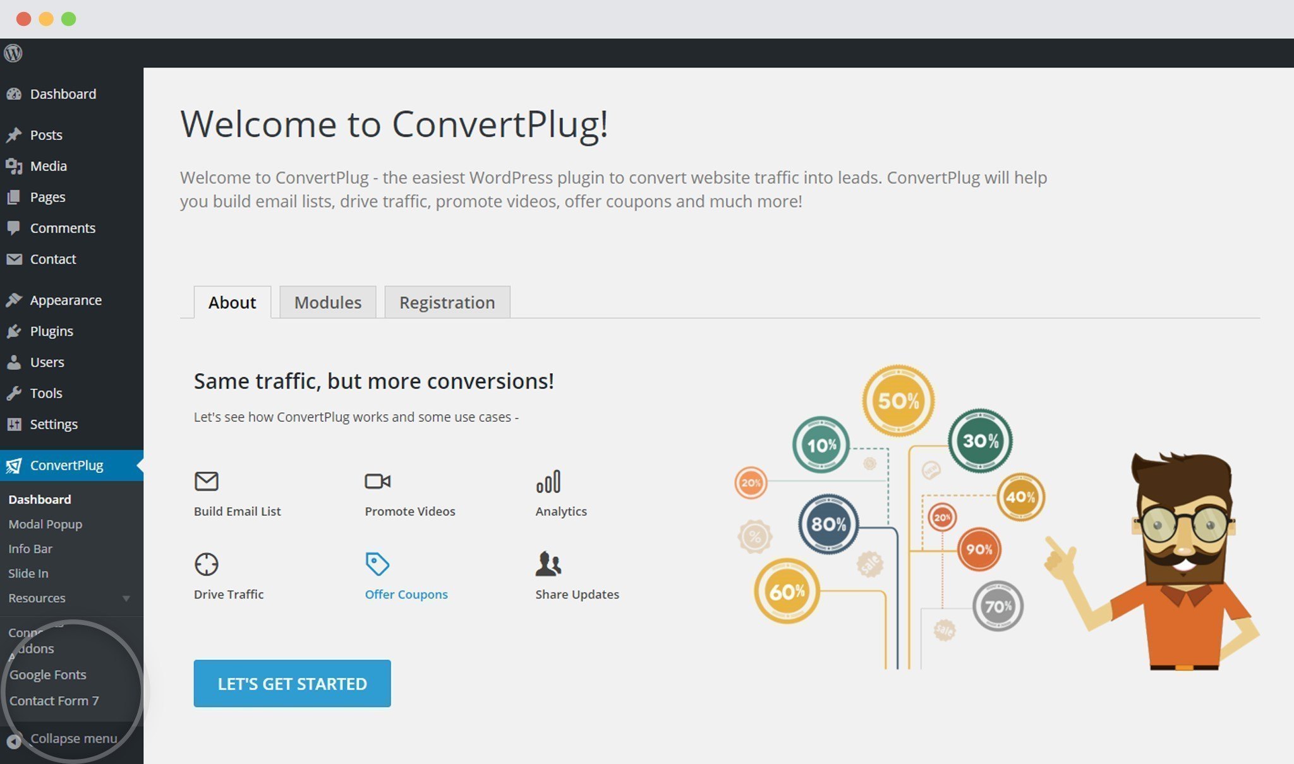Screen dimensions: 1294x764
Task: Click the Media library icon
Action: point(14,166)
